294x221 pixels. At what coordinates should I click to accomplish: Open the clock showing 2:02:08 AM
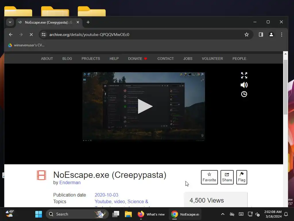tap(273, 214)
